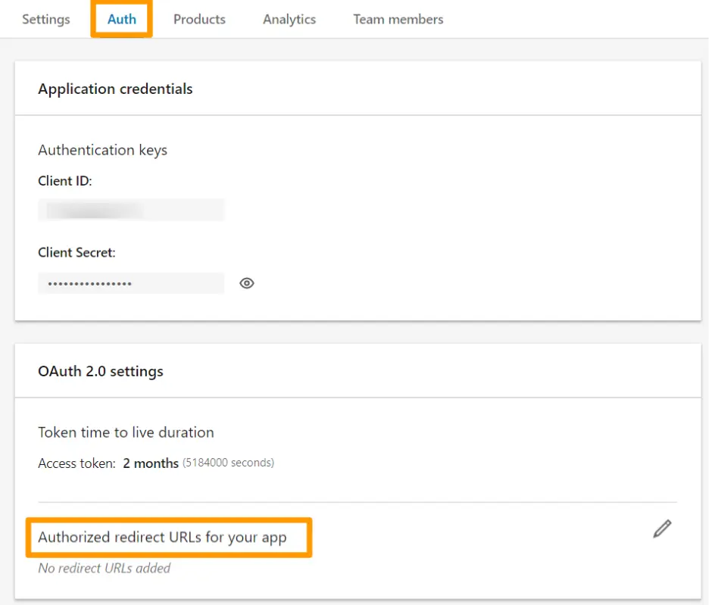Click the blurred Client ID field
This screenshot has width=709, height=605.
click(131, 211)
